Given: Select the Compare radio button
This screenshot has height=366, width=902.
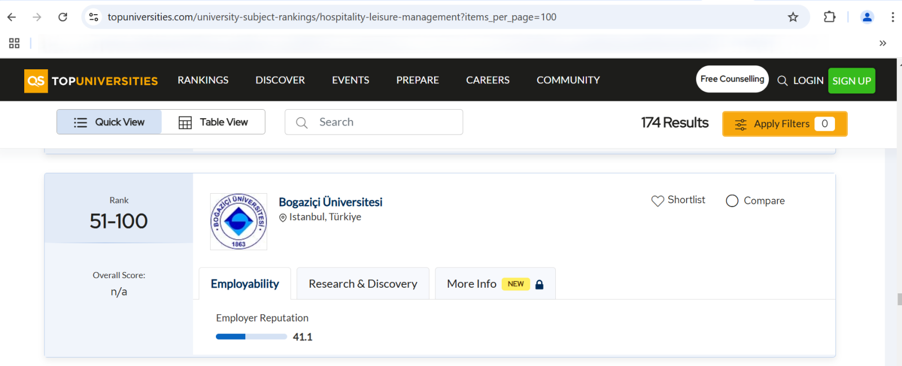Looking at the screenshot, I should [732, 200].
